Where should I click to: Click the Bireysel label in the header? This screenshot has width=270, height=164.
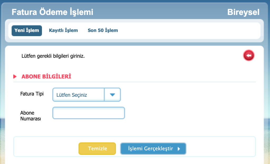click(243, 12)
